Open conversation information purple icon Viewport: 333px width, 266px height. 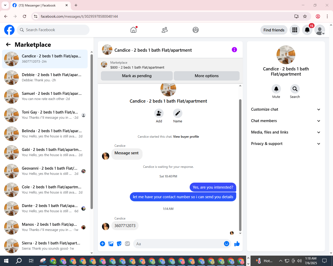coord(234,50)
